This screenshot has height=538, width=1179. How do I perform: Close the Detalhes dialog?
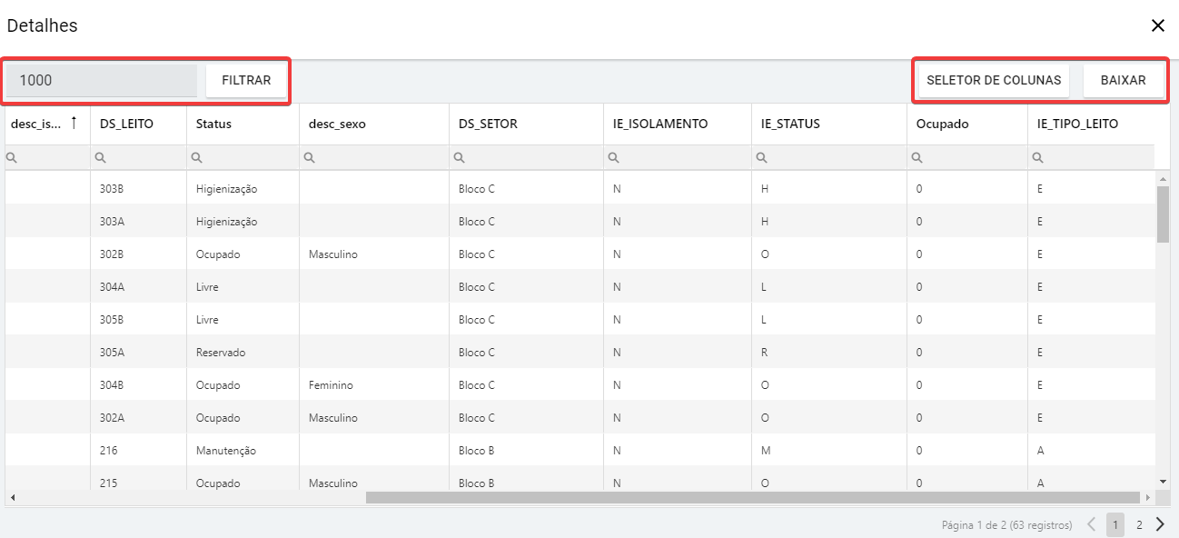(x=1158, y=25)
